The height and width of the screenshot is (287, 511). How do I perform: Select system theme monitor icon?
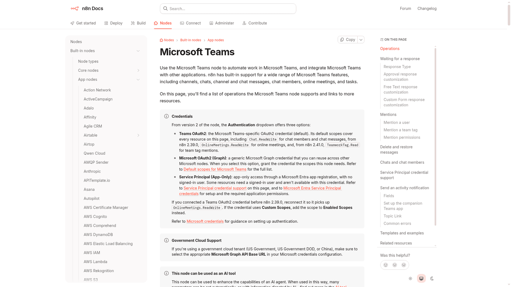coord(421,278)
